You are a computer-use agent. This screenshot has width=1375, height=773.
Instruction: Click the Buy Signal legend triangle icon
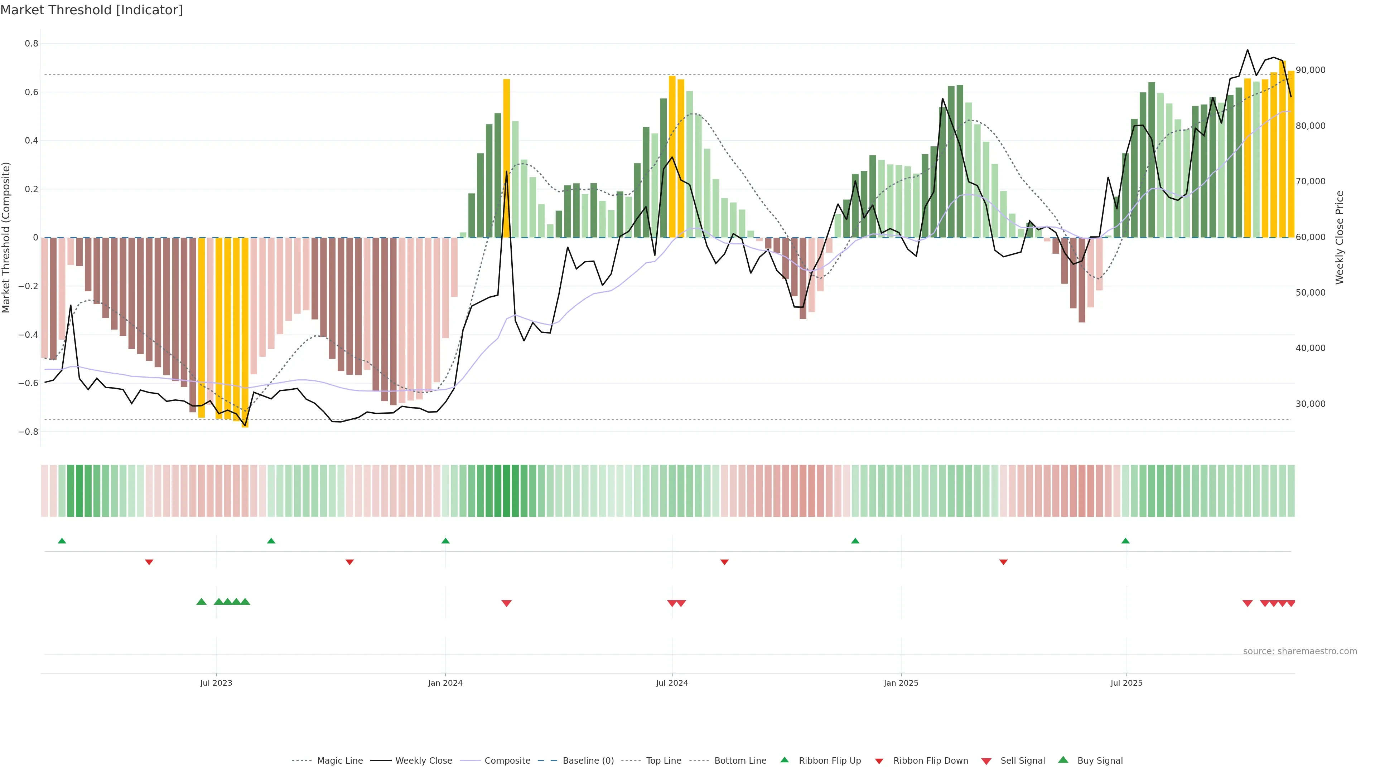coord(1063,760)
